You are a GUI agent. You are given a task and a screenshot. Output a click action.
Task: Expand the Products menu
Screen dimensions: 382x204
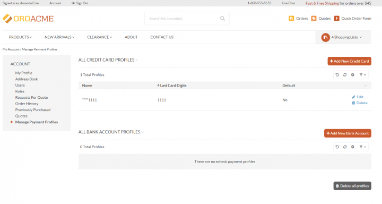(20, 37)
